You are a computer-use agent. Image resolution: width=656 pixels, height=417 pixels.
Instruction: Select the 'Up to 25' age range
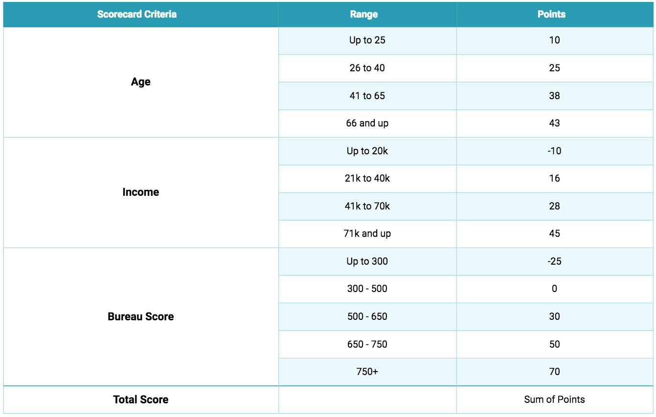pyautogui.click(x=367, y=41)
